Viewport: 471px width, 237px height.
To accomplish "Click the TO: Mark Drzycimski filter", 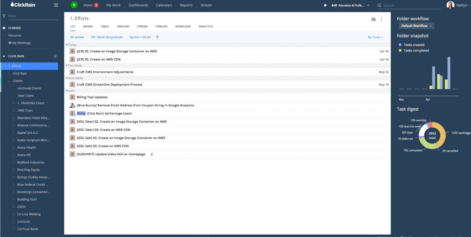I will [107, 37].
